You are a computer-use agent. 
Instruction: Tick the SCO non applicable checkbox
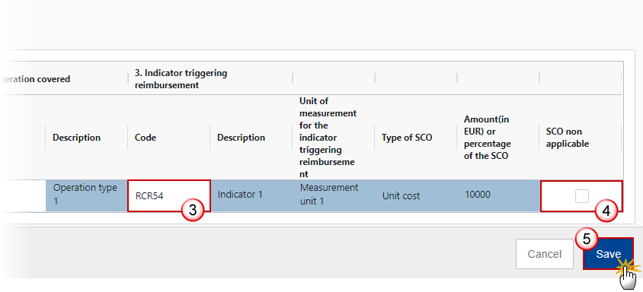(581, 196)
